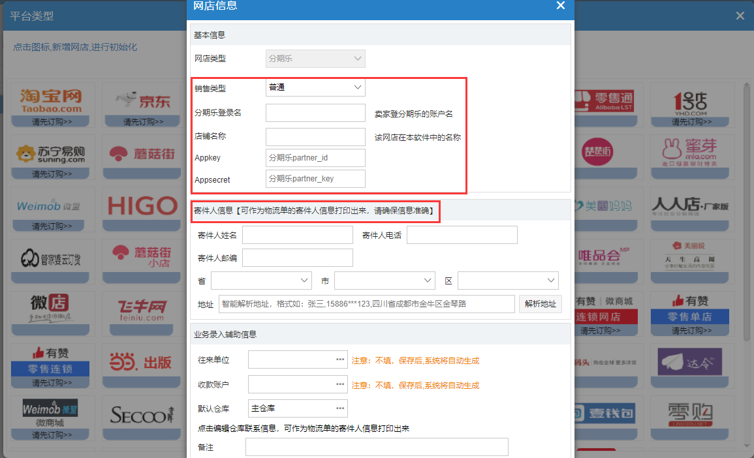Open 请先订购>> link under 1号店

click(x=691, y=122)
